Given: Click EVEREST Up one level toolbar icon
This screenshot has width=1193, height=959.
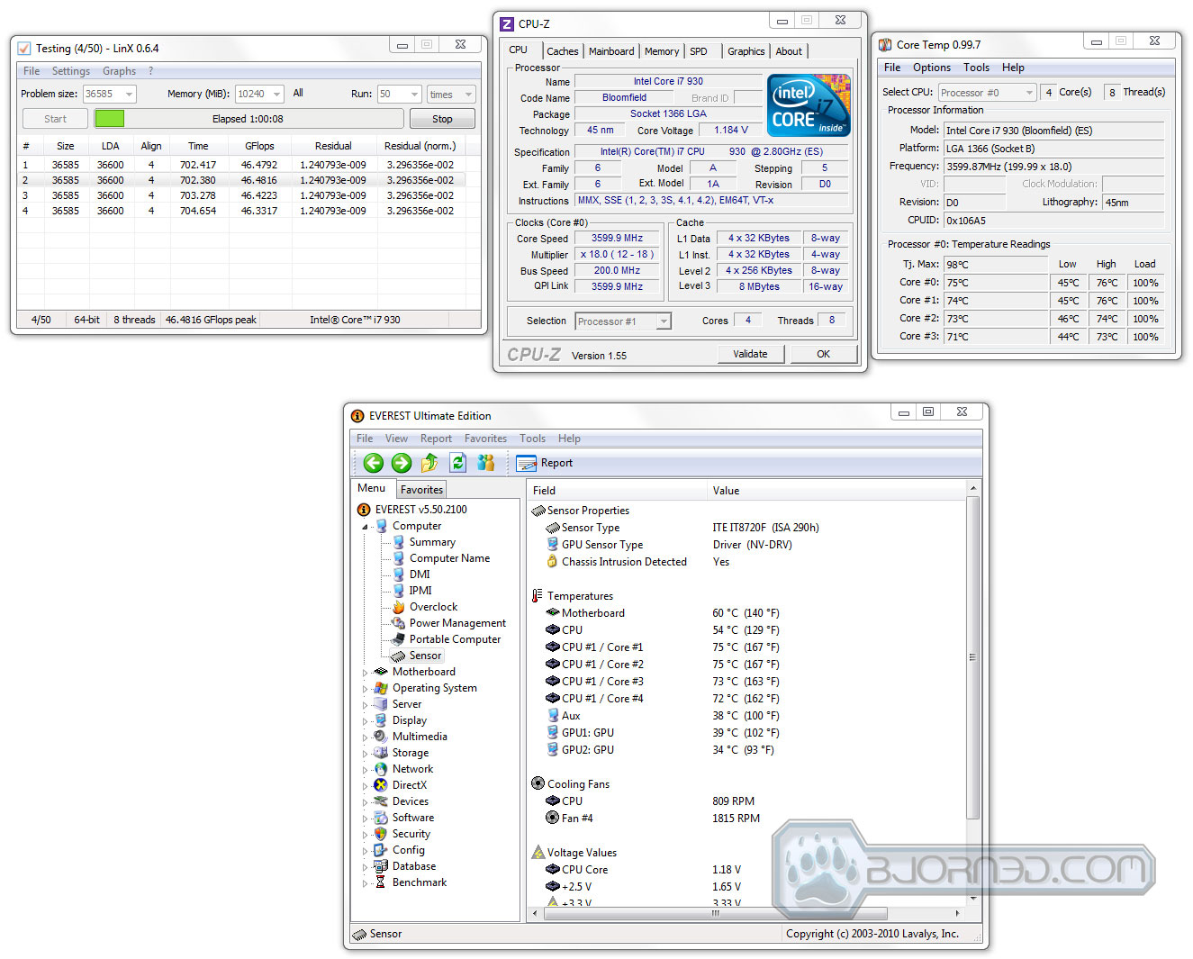Looking at the screenshot, I should (x=429, y=463).
